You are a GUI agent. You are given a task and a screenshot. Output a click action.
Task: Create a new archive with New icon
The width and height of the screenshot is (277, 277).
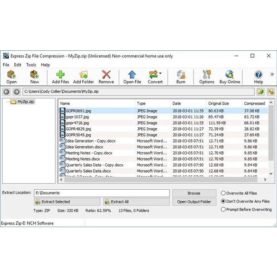click(35, 77)
